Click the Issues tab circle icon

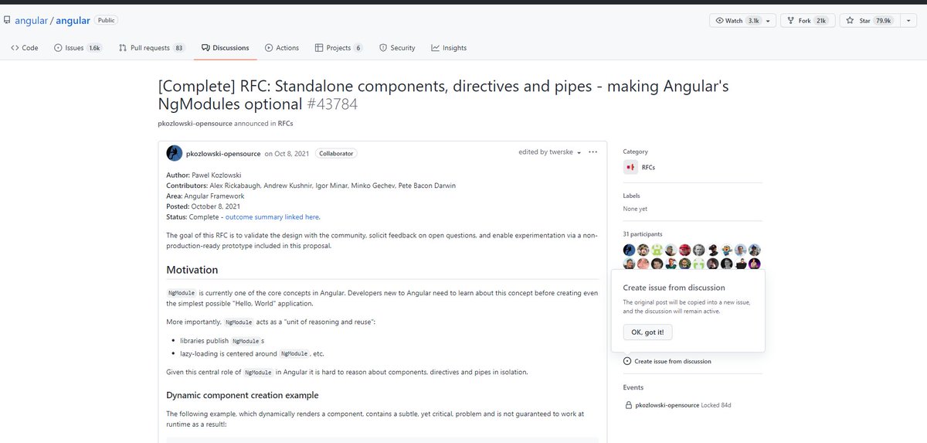click(58, 48)
